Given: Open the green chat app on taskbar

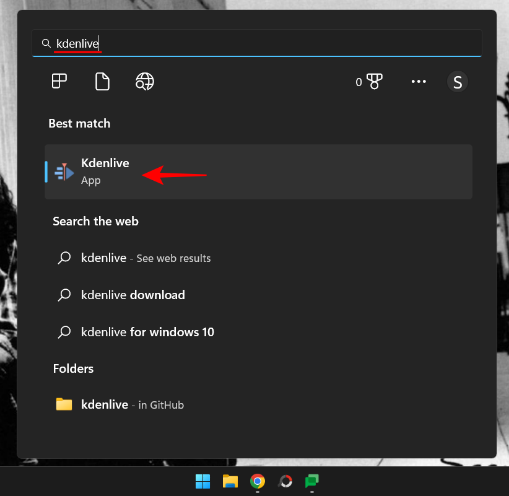Looking at the screenshot, I should point(312,481).
